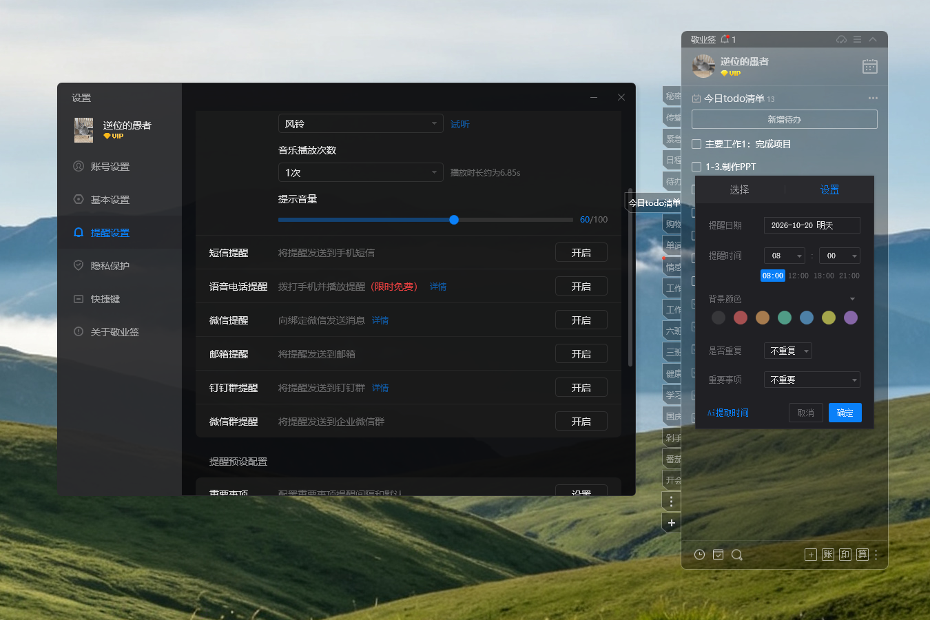Click 确定 to confirm the reminder
The height and width of the screenshot is (620, 930).
(x=845, y=413)
